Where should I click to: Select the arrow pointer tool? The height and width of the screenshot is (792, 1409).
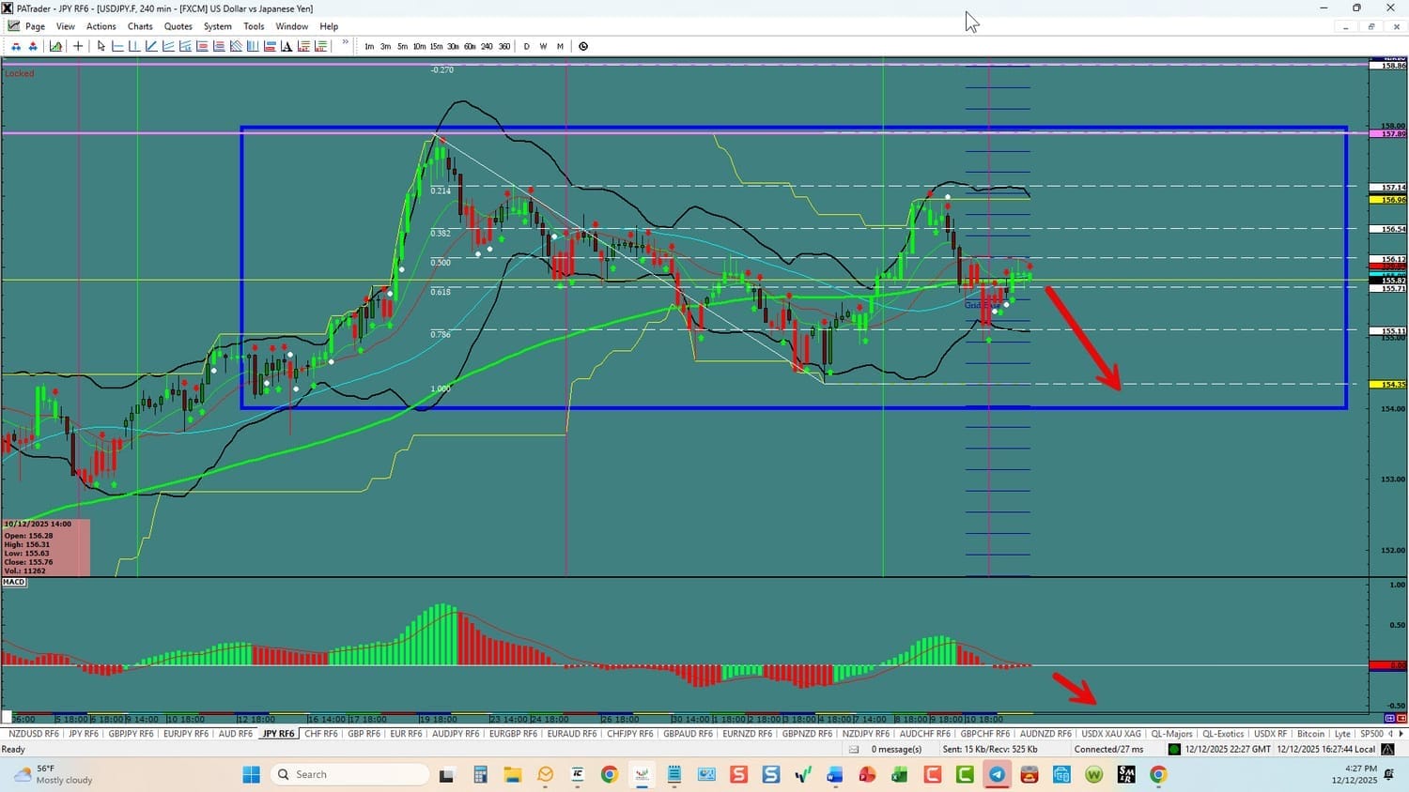pos(101,46)
